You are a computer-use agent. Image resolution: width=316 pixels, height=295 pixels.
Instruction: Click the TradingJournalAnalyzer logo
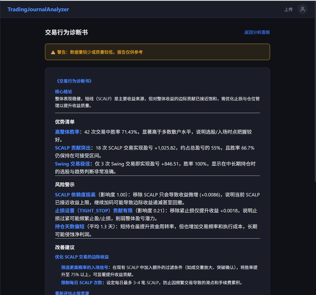[x=38, y=9]
